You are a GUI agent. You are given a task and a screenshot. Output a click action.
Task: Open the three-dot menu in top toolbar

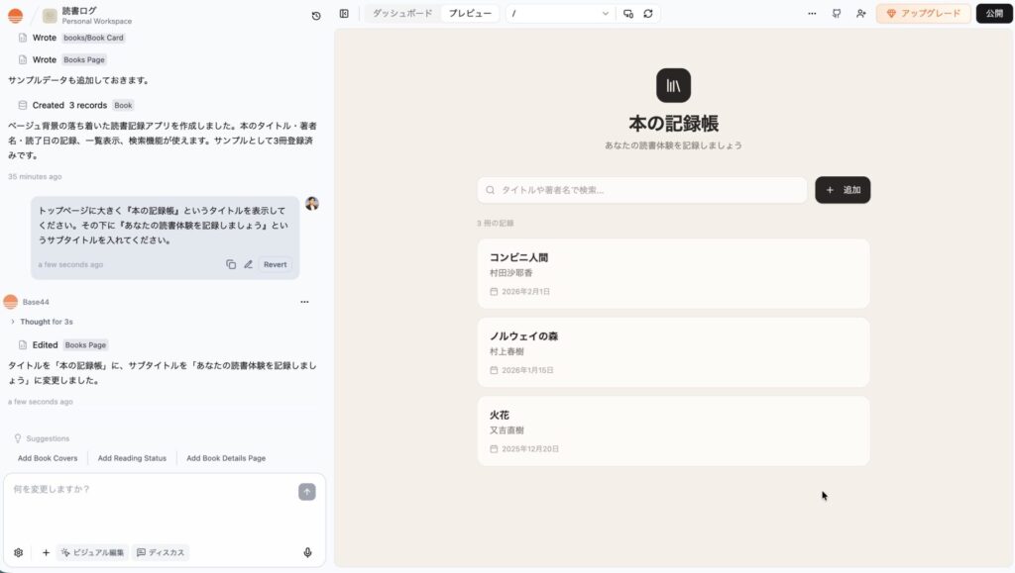coord(812,14)
